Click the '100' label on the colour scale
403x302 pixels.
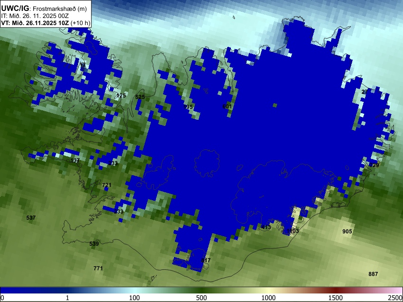pos(135,298)
